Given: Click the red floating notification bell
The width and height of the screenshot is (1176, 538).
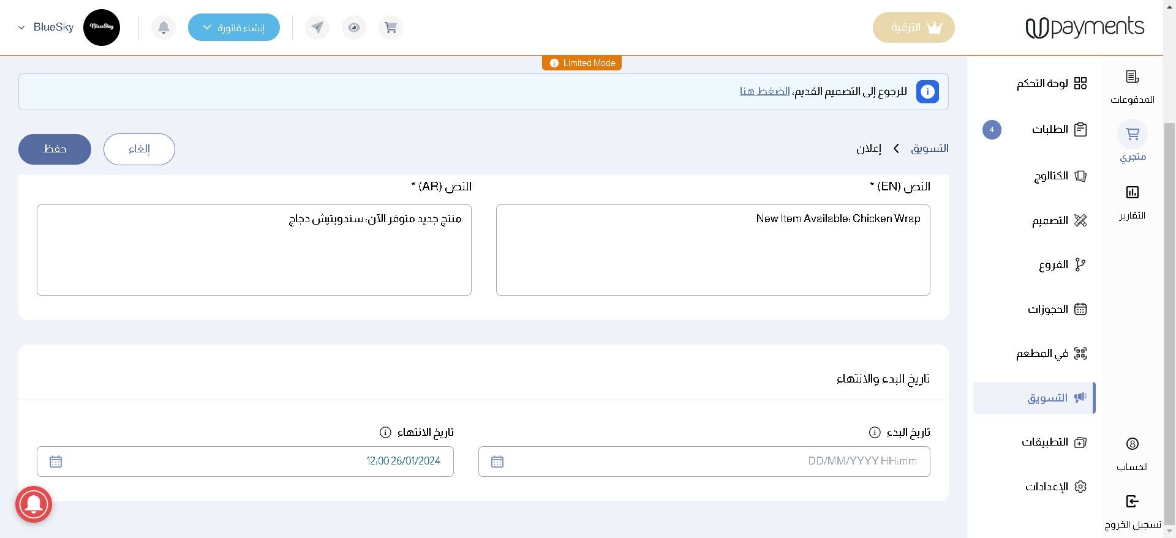Looking at the screenshot, I should [x=34, y=504].
